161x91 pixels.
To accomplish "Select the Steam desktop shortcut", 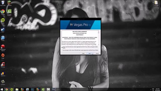I will coord(3,30).
